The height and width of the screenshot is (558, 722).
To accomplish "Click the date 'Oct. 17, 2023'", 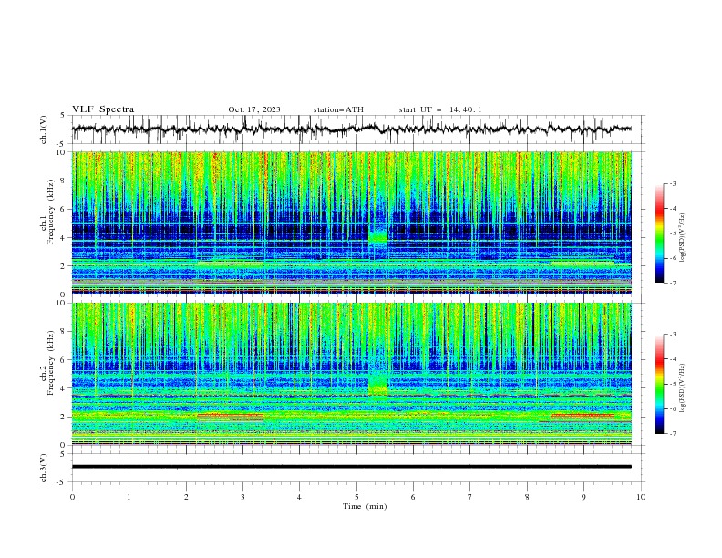I will (254, 109).
